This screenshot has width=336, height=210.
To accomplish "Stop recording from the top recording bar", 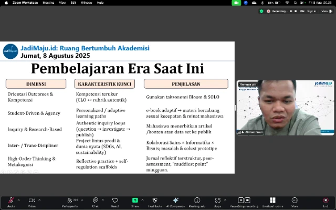I will pos(296,11).
